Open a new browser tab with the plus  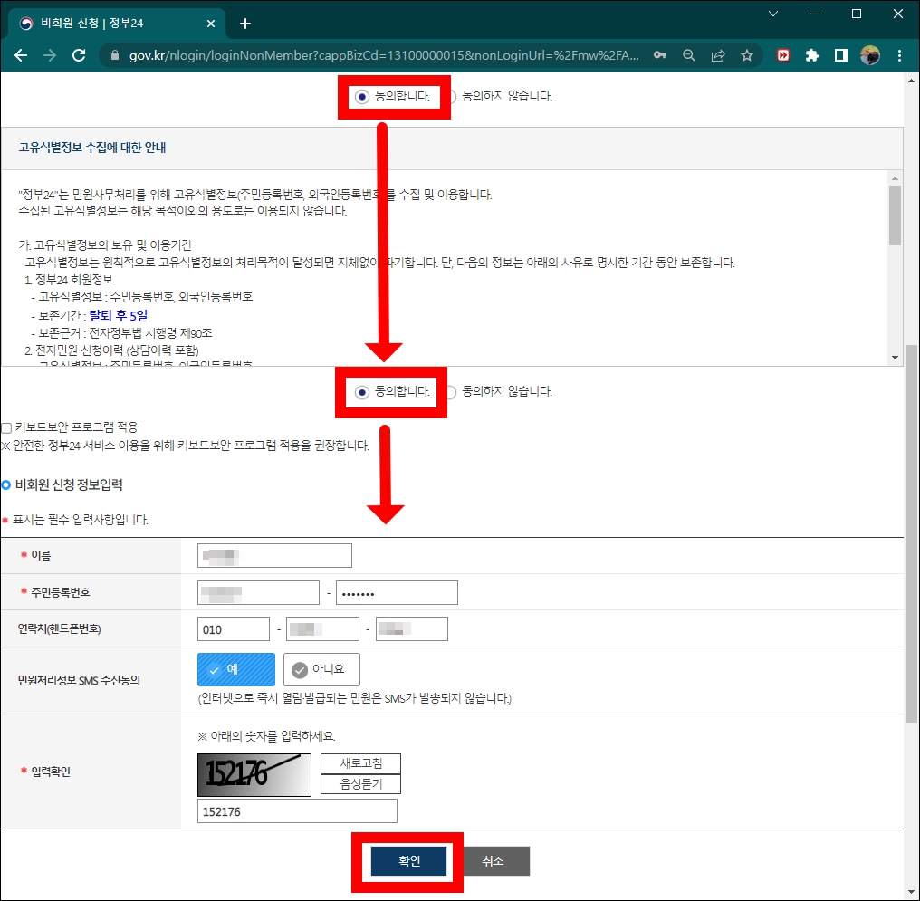244,23
